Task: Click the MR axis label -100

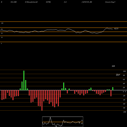Action: point(124,112)
